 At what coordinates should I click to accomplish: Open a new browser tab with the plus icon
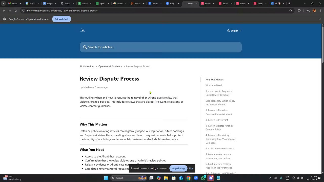[x=289, y=4]
